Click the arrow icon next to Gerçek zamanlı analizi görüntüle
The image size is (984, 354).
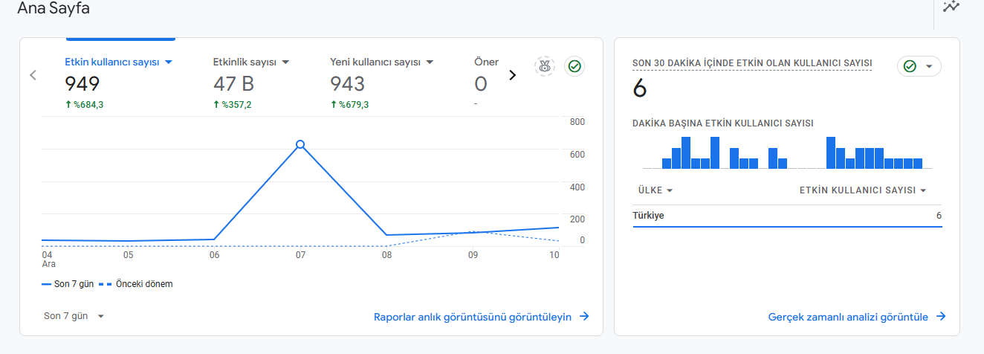tap(941, 316)
